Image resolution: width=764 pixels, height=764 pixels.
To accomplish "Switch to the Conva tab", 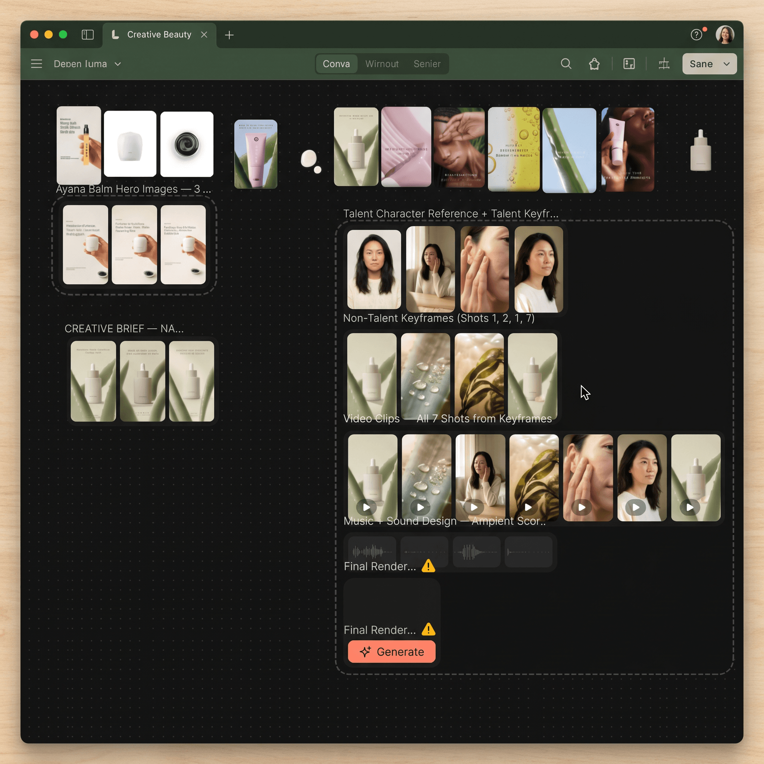I will pyautogui.click(x=336, y=64).
